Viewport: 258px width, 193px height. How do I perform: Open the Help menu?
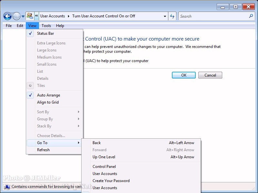coord(60,26)
